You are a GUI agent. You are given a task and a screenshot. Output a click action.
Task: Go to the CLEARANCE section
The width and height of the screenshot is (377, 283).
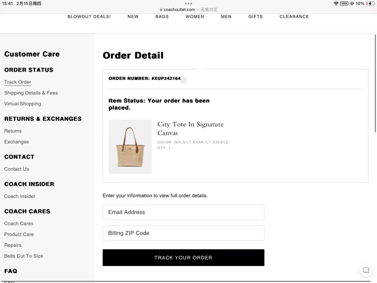tap(294, 17)
